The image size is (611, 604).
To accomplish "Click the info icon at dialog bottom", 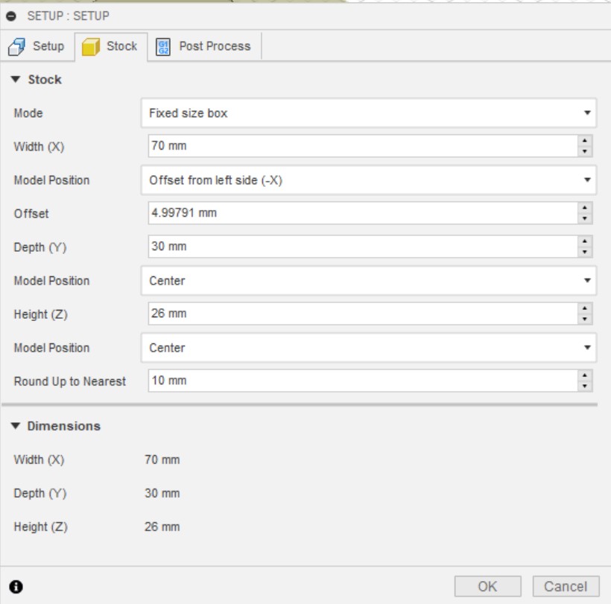I will point(16,587).
